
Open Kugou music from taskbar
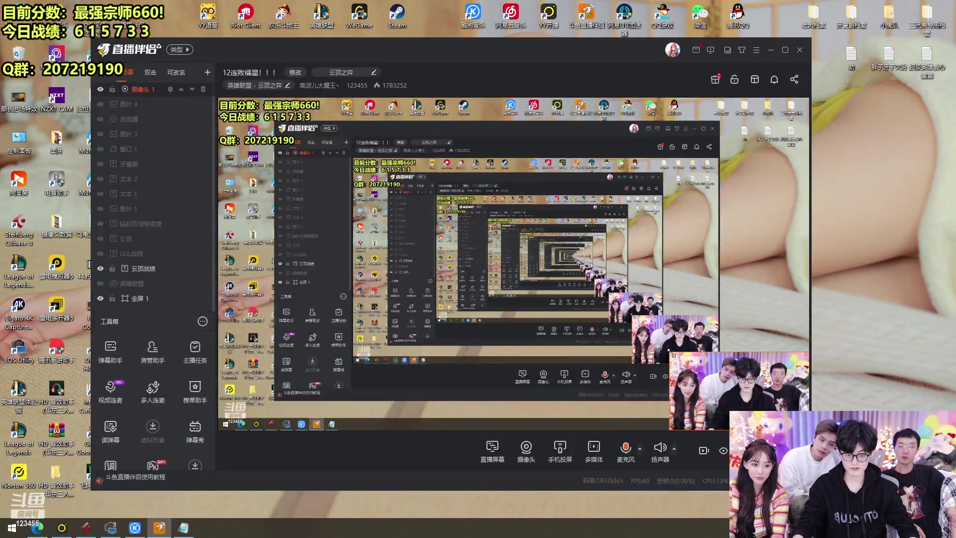135,528
